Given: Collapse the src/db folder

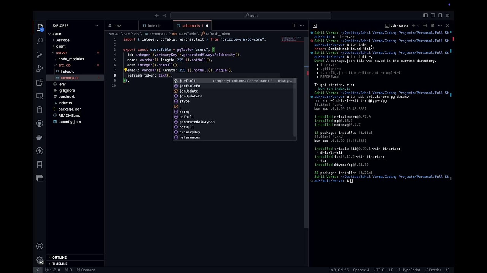Looking at the screenshot, I should (75, 65).
